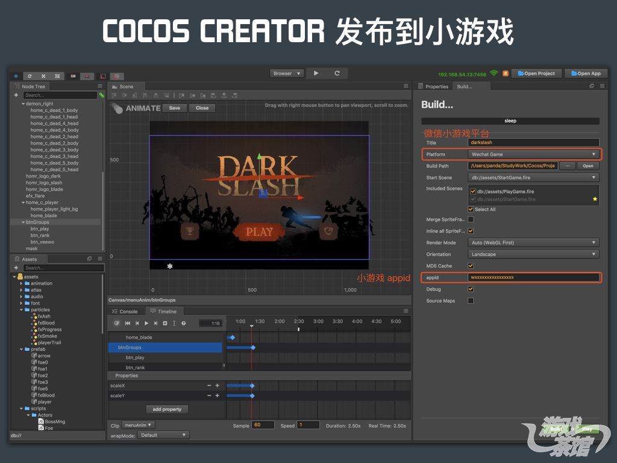
Task: Click the Open Project button
Action: coord(536,73)
